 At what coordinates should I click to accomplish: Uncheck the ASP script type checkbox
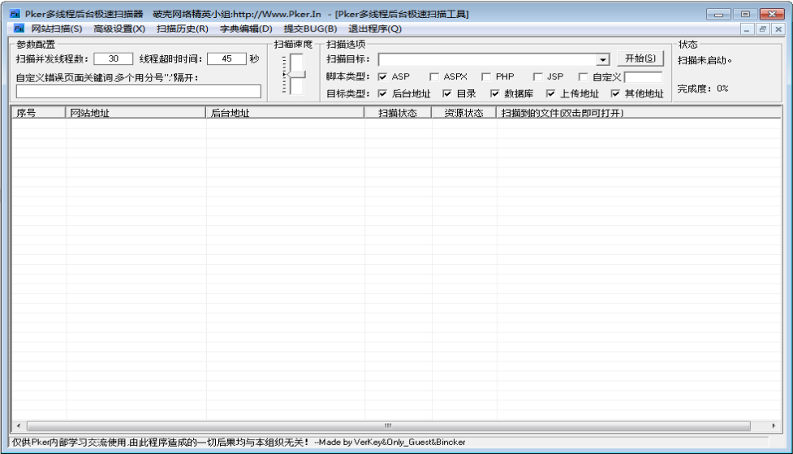tap(383, 76)
